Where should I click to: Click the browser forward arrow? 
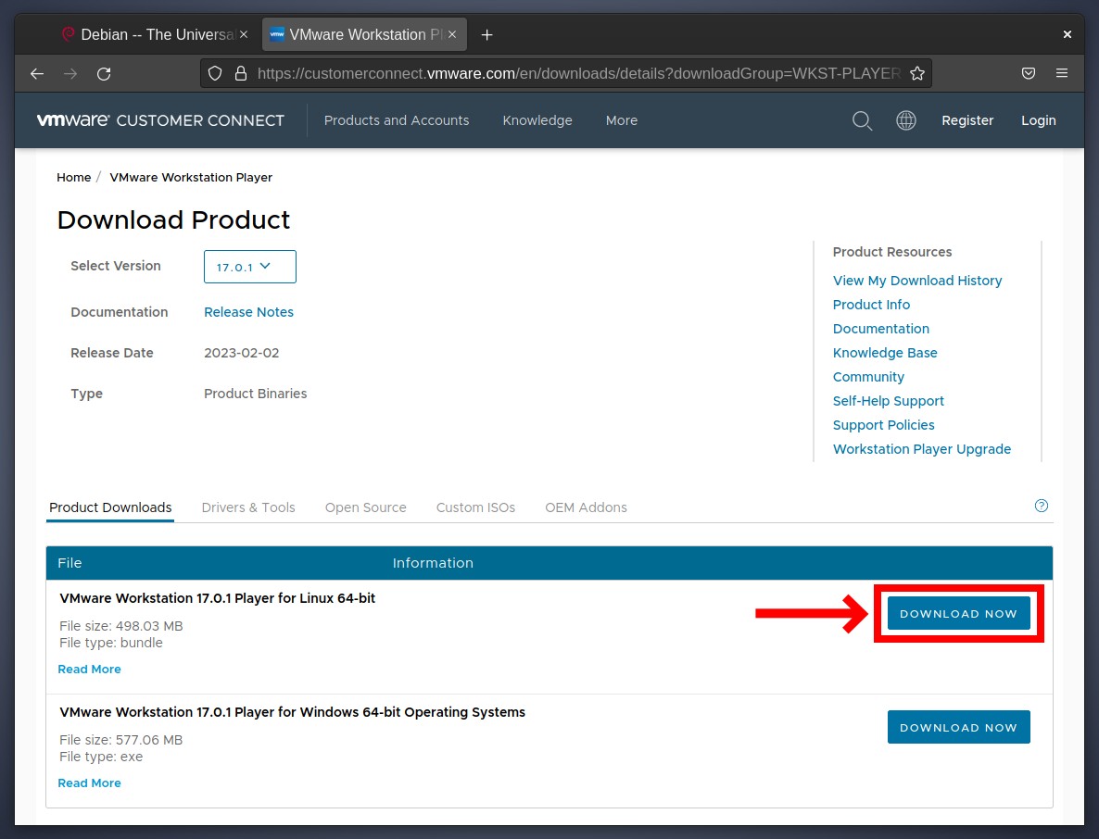70,73
